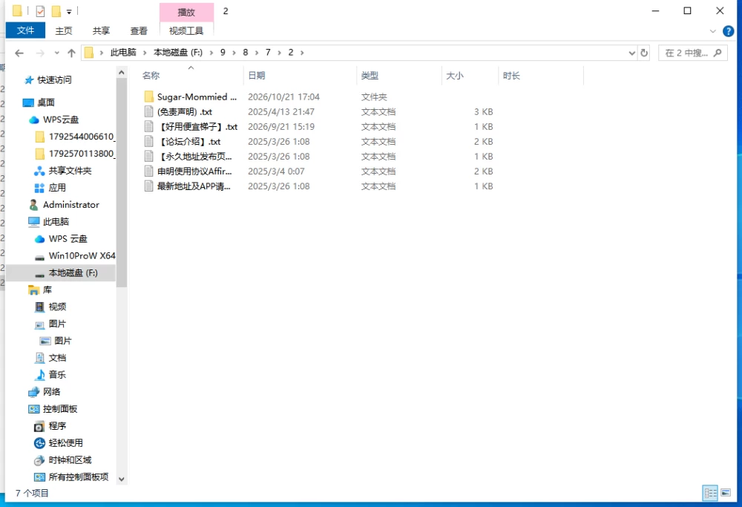Open the quick access toolbar customize dropdown

[x=69, y=11]
